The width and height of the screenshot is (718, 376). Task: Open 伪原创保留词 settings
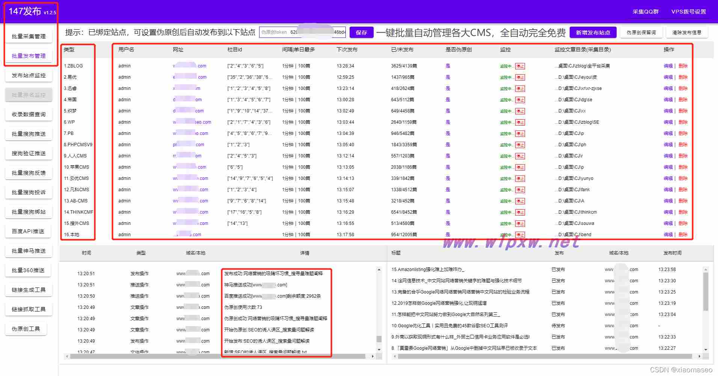(x=641, y=33)
